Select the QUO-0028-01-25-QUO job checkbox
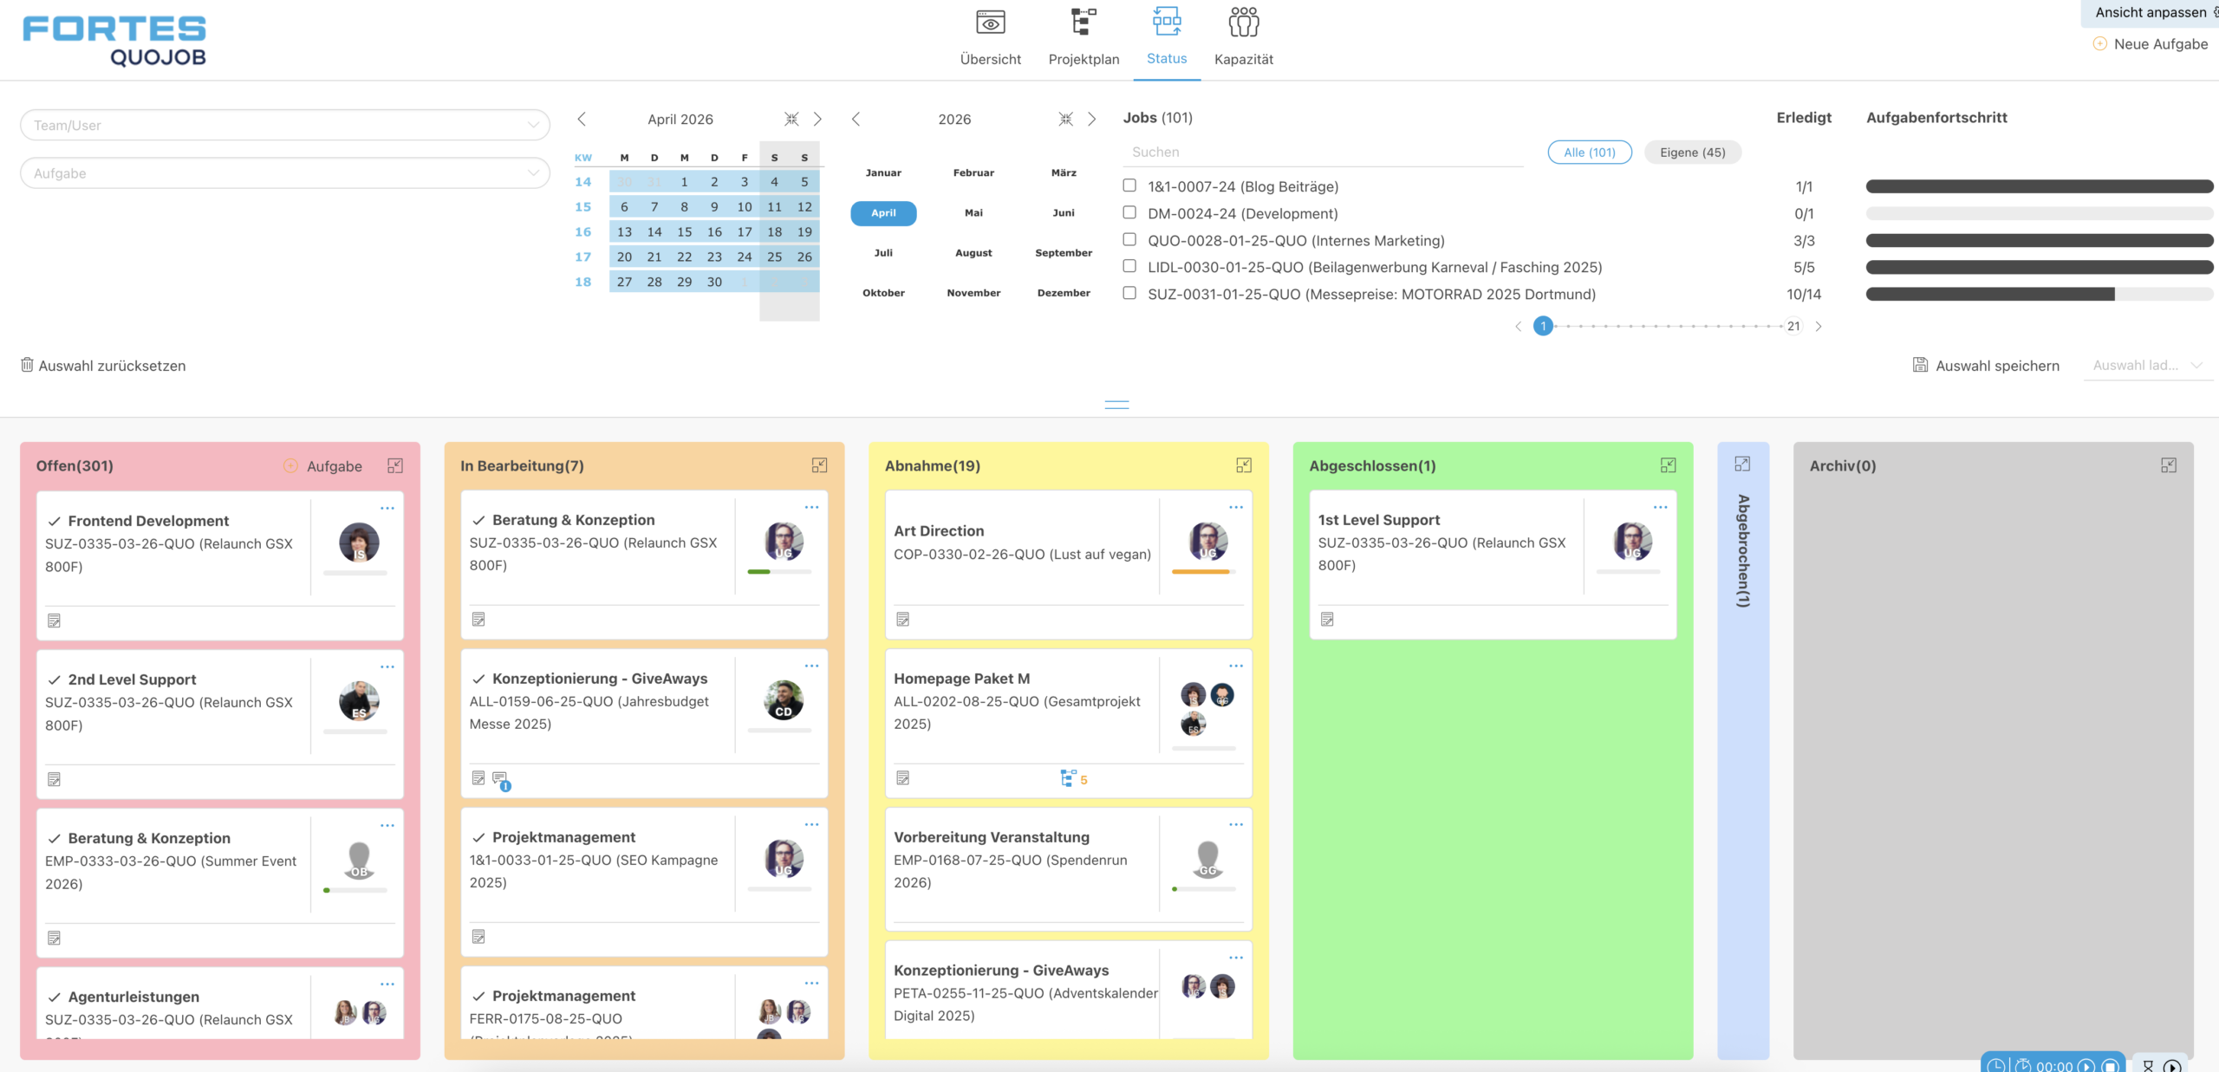The height and width of the screenshot is (1072, 2219). tap(1128, 239)
